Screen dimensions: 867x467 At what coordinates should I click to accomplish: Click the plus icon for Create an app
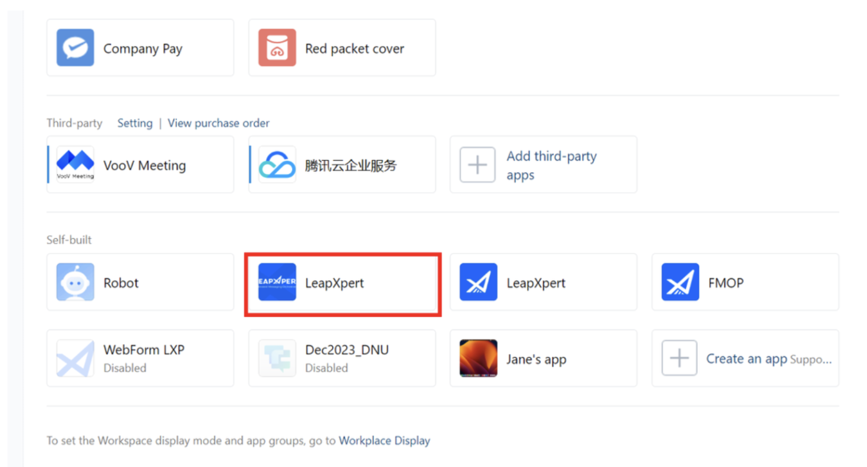tap(679, 358)
